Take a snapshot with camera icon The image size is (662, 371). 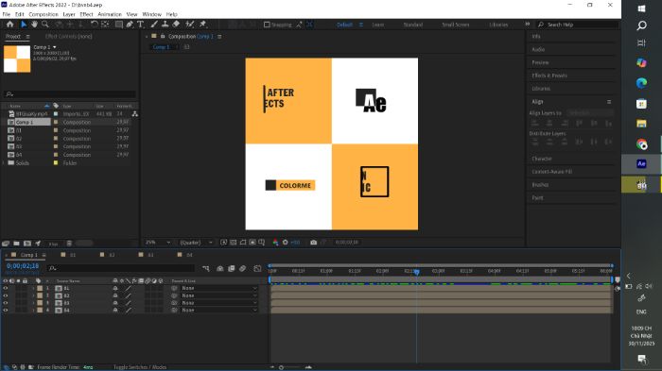313,243
